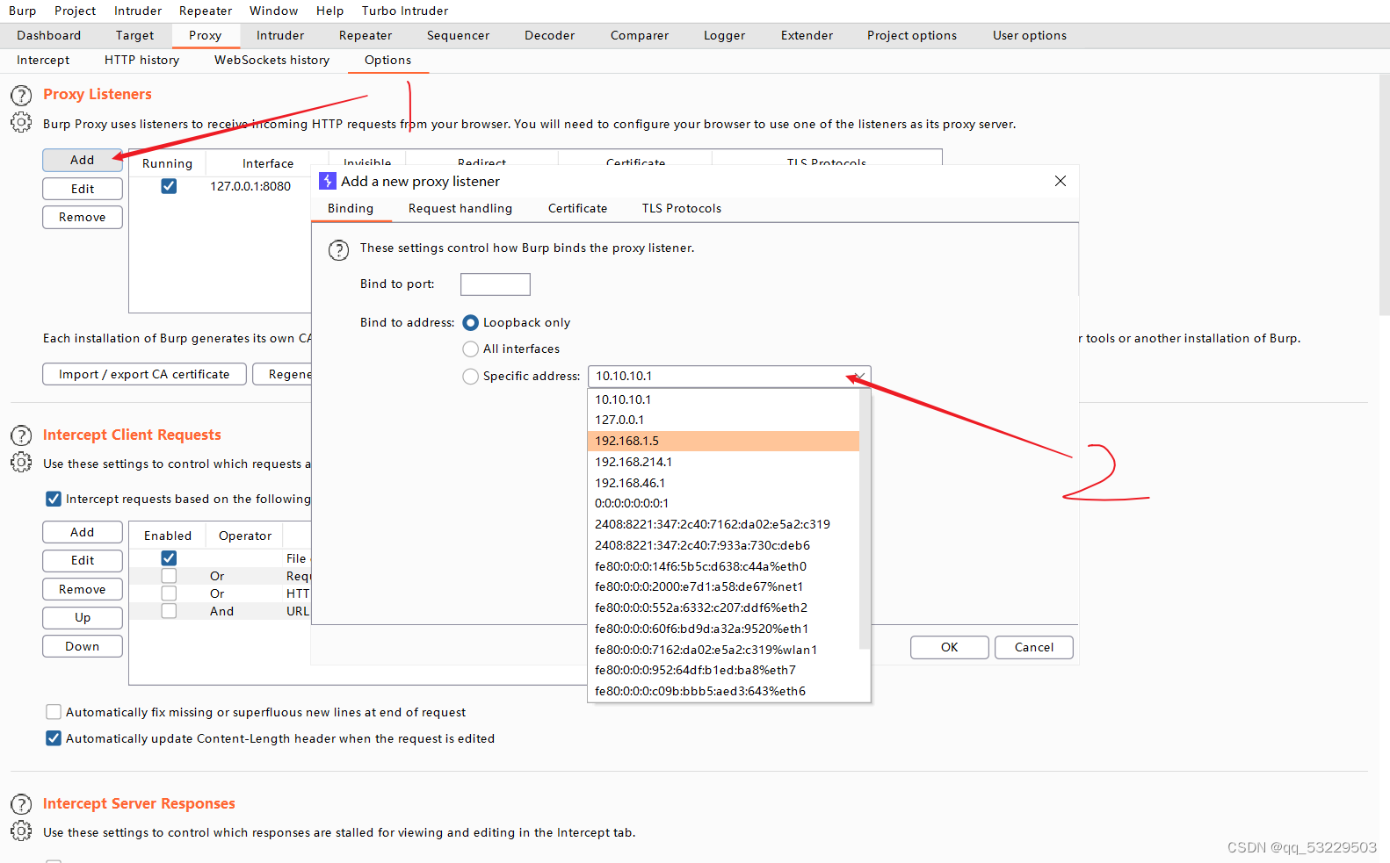Click the Interface column header
Screen dimensions: 1390x863
tap(268, 163)
